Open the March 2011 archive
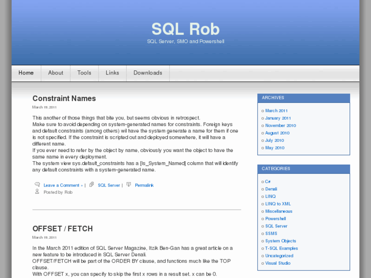The width and height of the screenshot is (371, 278). [277, 111]
